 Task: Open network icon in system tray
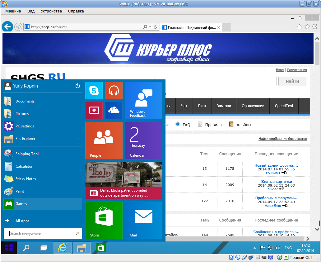pos(270,248)
